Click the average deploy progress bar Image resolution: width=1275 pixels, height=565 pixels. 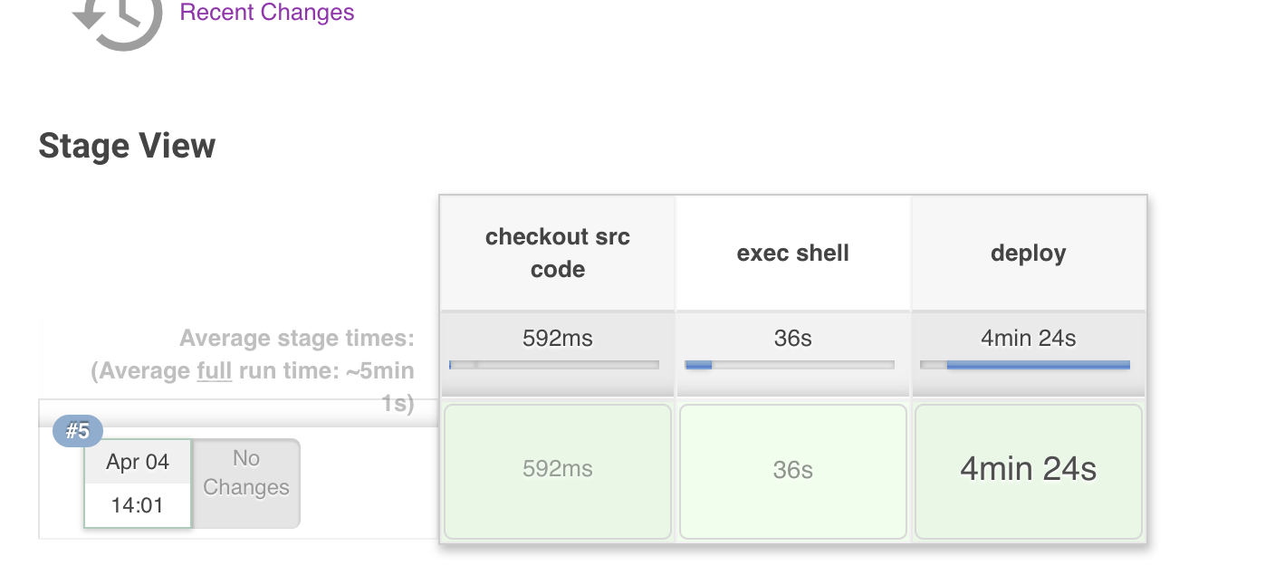pyautogui.click(x=1025, y=365)
